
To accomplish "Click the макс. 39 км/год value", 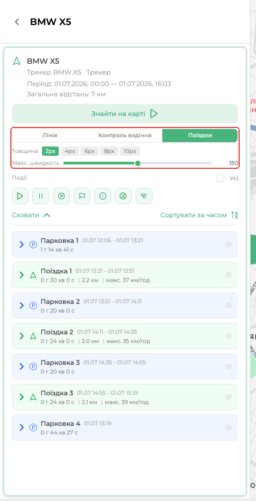I will tap(126, 402).
